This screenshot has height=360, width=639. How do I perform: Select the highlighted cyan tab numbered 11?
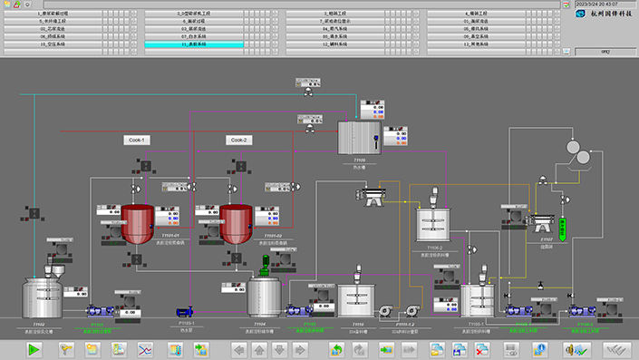coord(194,44)
